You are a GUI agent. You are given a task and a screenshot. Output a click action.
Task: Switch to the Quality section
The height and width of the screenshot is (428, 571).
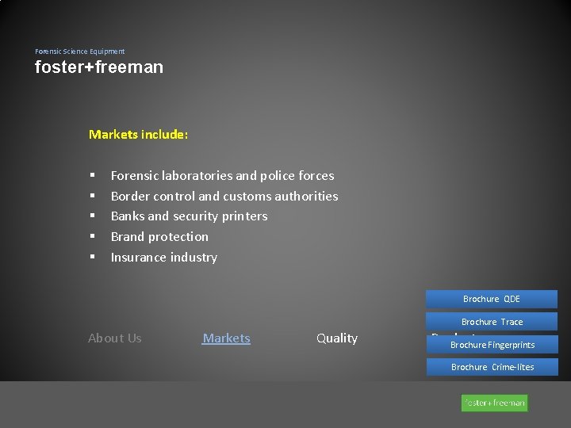coord(337,338)
